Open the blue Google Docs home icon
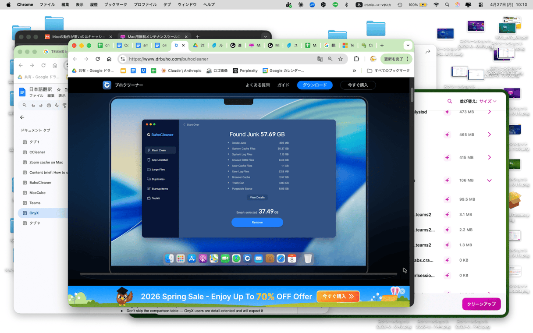 click(x=22, y=92)
